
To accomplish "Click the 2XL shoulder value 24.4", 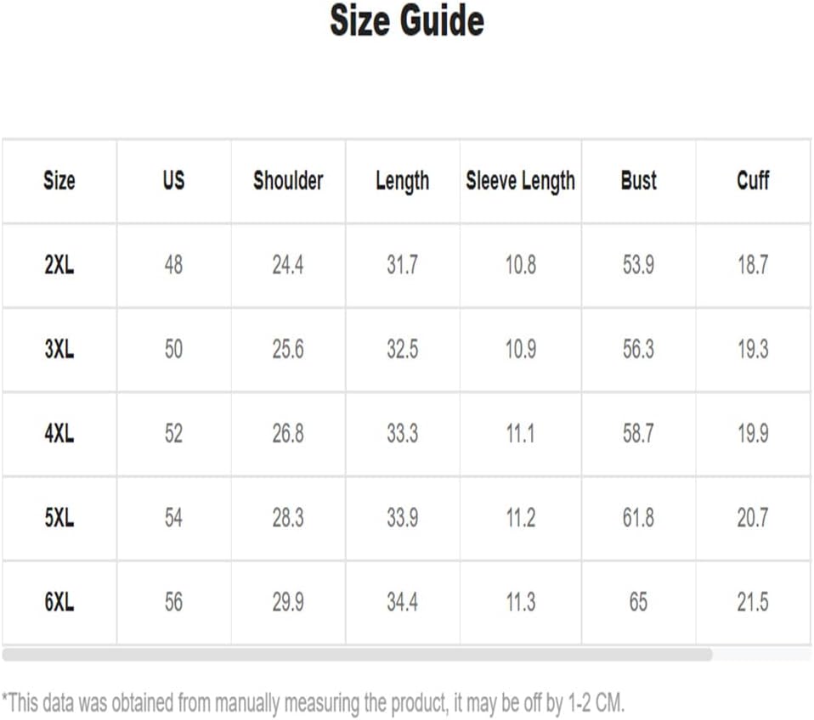I will point(288,265).
